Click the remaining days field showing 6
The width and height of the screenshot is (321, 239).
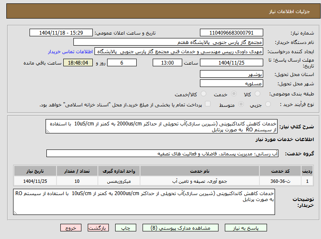122,62
